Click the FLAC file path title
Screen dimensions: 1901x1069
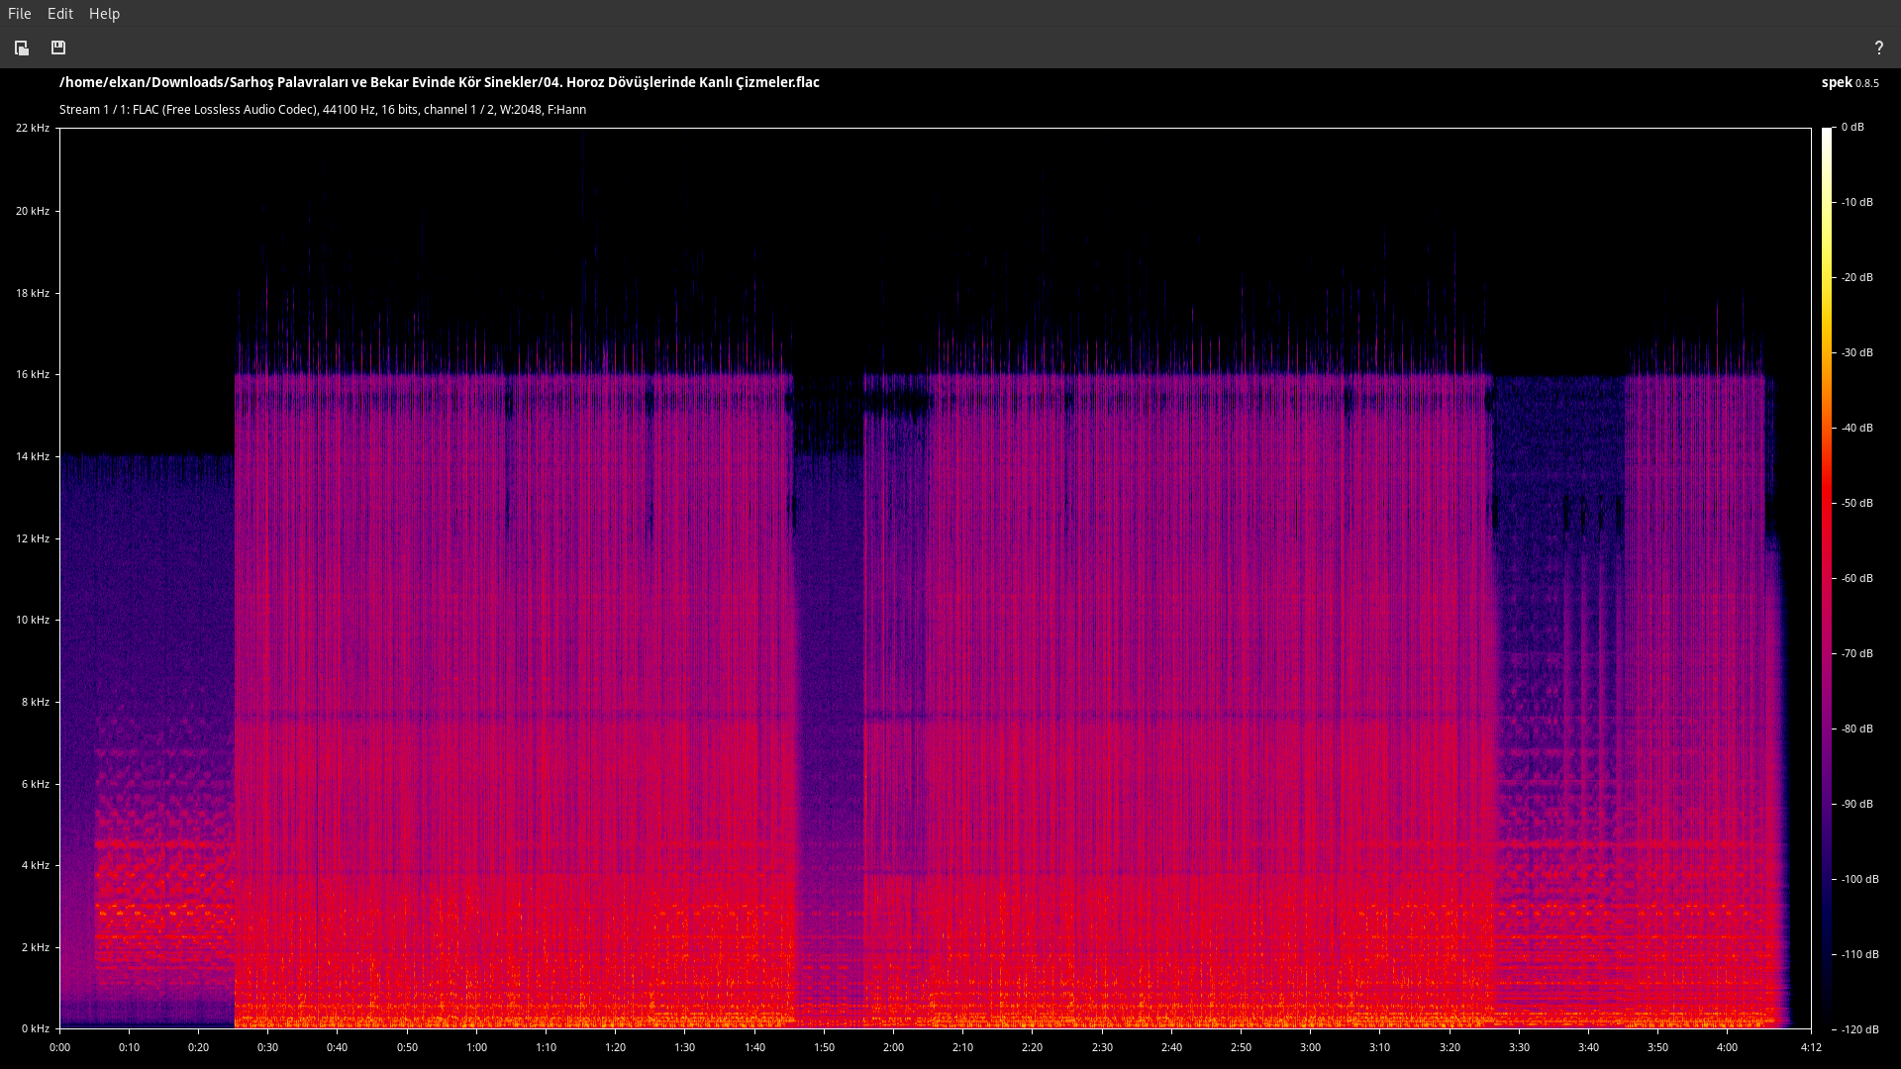(x=439, y=82)
